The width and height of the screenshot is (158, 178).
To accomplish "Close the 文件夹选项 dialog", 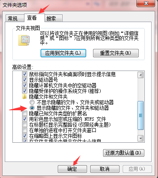I will pyautogui.click(x=146, y=3).
